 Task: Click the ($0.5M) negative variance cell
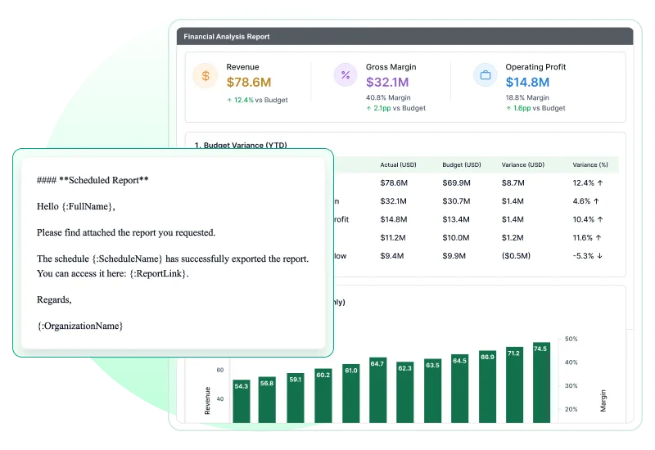(x=516, y=256)
